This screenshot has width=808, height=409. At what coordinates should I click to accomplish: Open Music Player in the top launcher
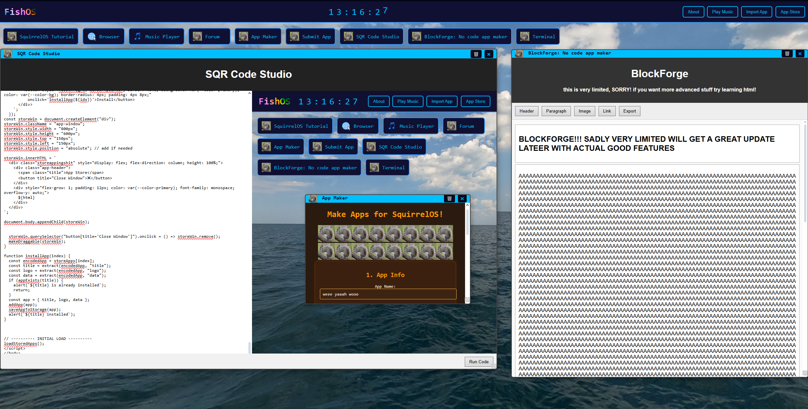tap(157, 36)
